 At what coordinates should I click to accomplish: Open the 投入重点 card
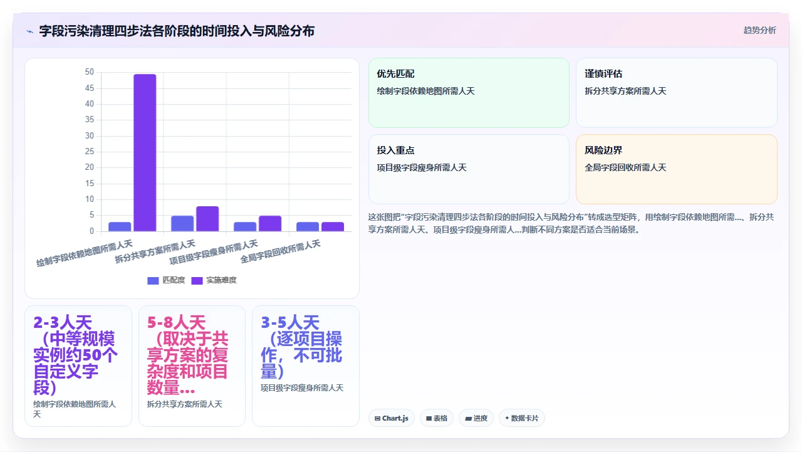469,169
